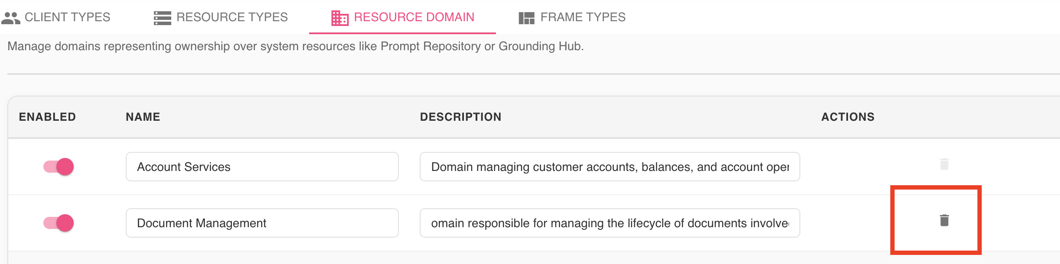Click the Description column header

pos(461,117)
